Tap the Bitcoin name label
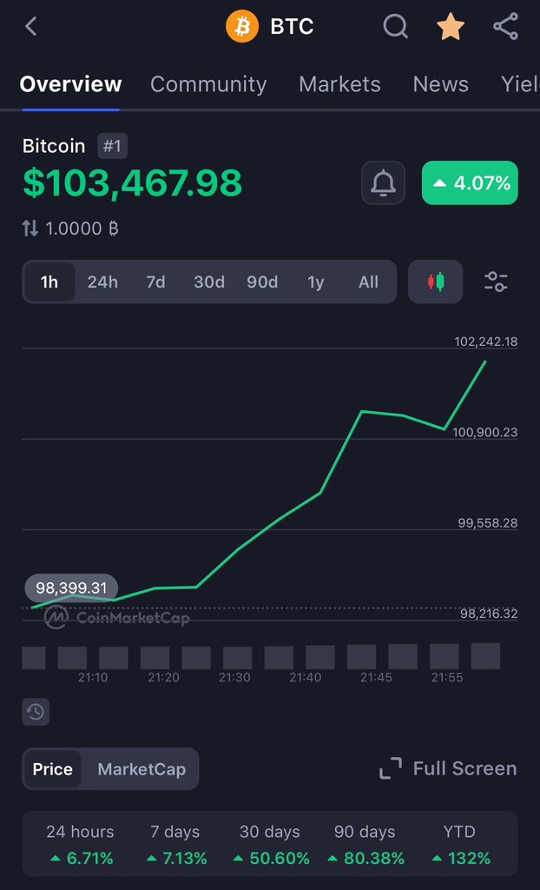 pyautogui.click(x=54, y=146)
